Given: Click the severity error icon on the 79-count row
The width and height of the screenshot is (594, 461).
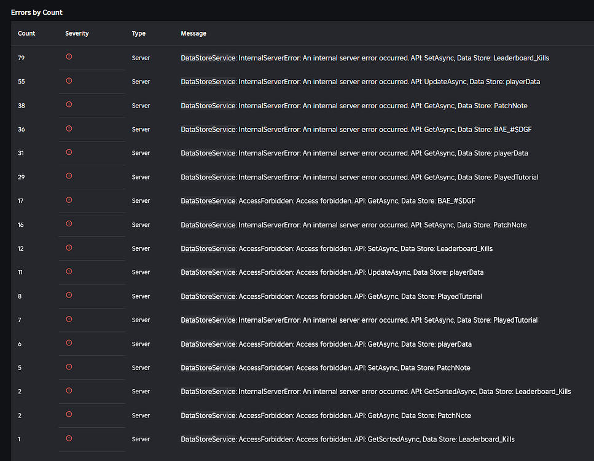Looking at the screenshot, I should (x=69, y=57).
